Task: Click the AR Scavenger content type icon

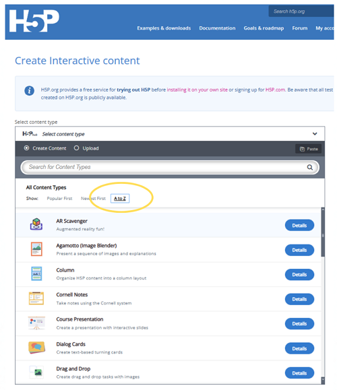Action: pos(36,224)
